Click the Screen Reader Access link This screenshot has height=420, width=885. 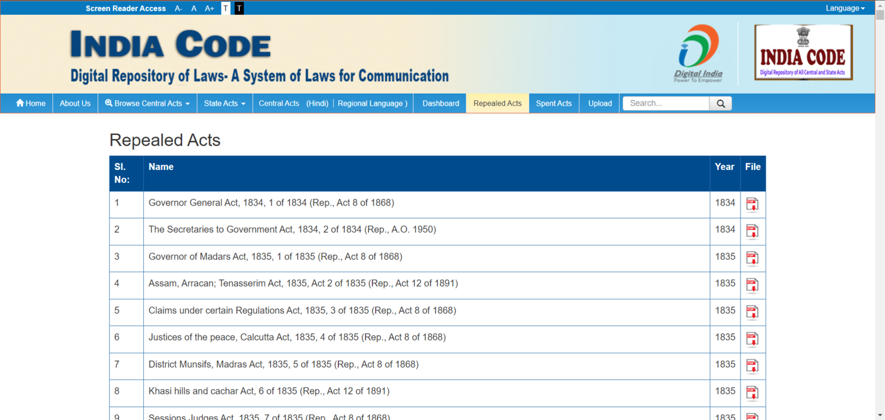tap(125, 8)
